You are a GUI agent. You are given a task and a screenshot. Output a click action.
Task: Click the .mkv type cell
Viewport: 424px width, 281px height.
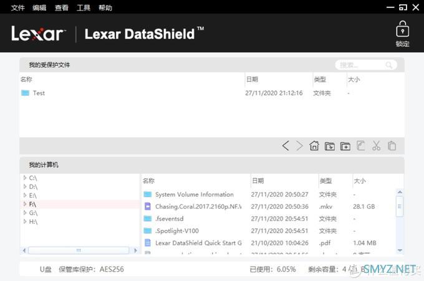(x=325, y=206)
